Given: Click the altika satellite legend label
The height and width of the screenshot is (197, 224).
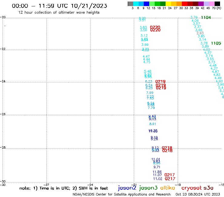Looking at the screenshot, I should pyautogui.click(x=168, y=188).
